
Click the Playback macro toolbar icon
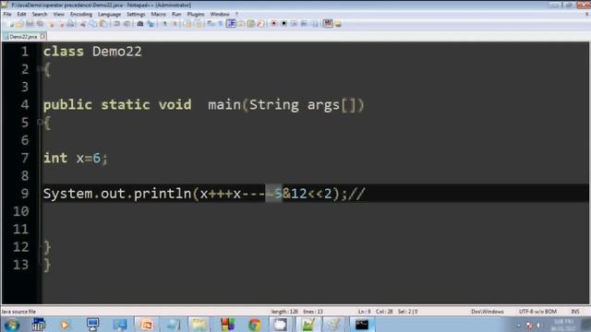[294, 24]
